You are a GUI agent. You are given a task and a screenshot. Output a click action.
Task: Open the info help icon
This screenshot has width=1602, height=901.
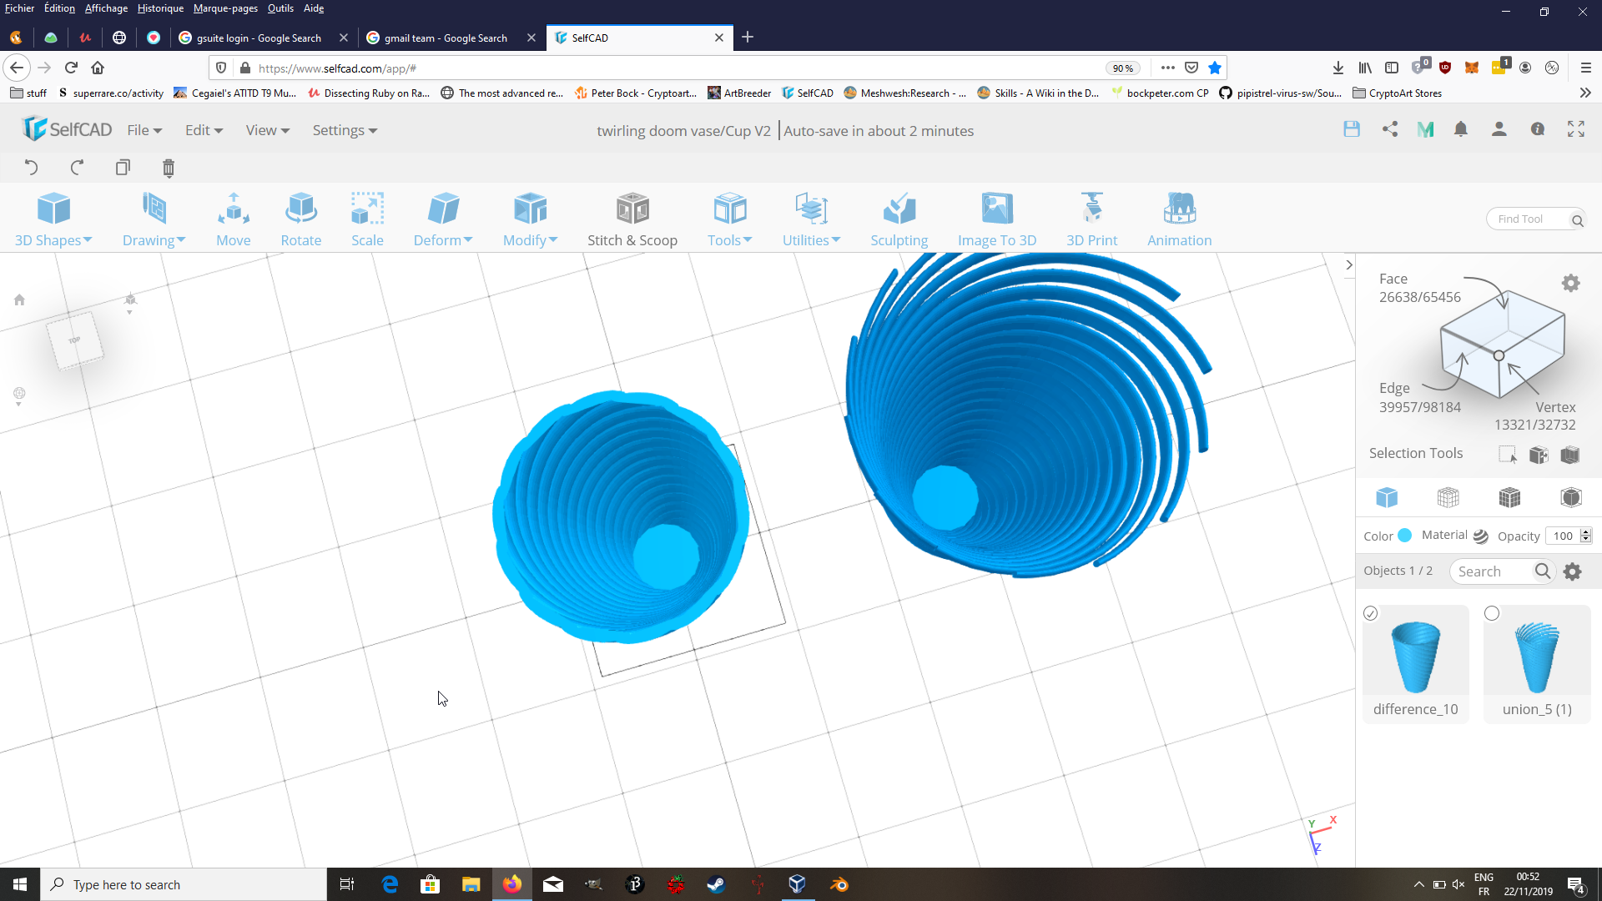(1538, 129)
